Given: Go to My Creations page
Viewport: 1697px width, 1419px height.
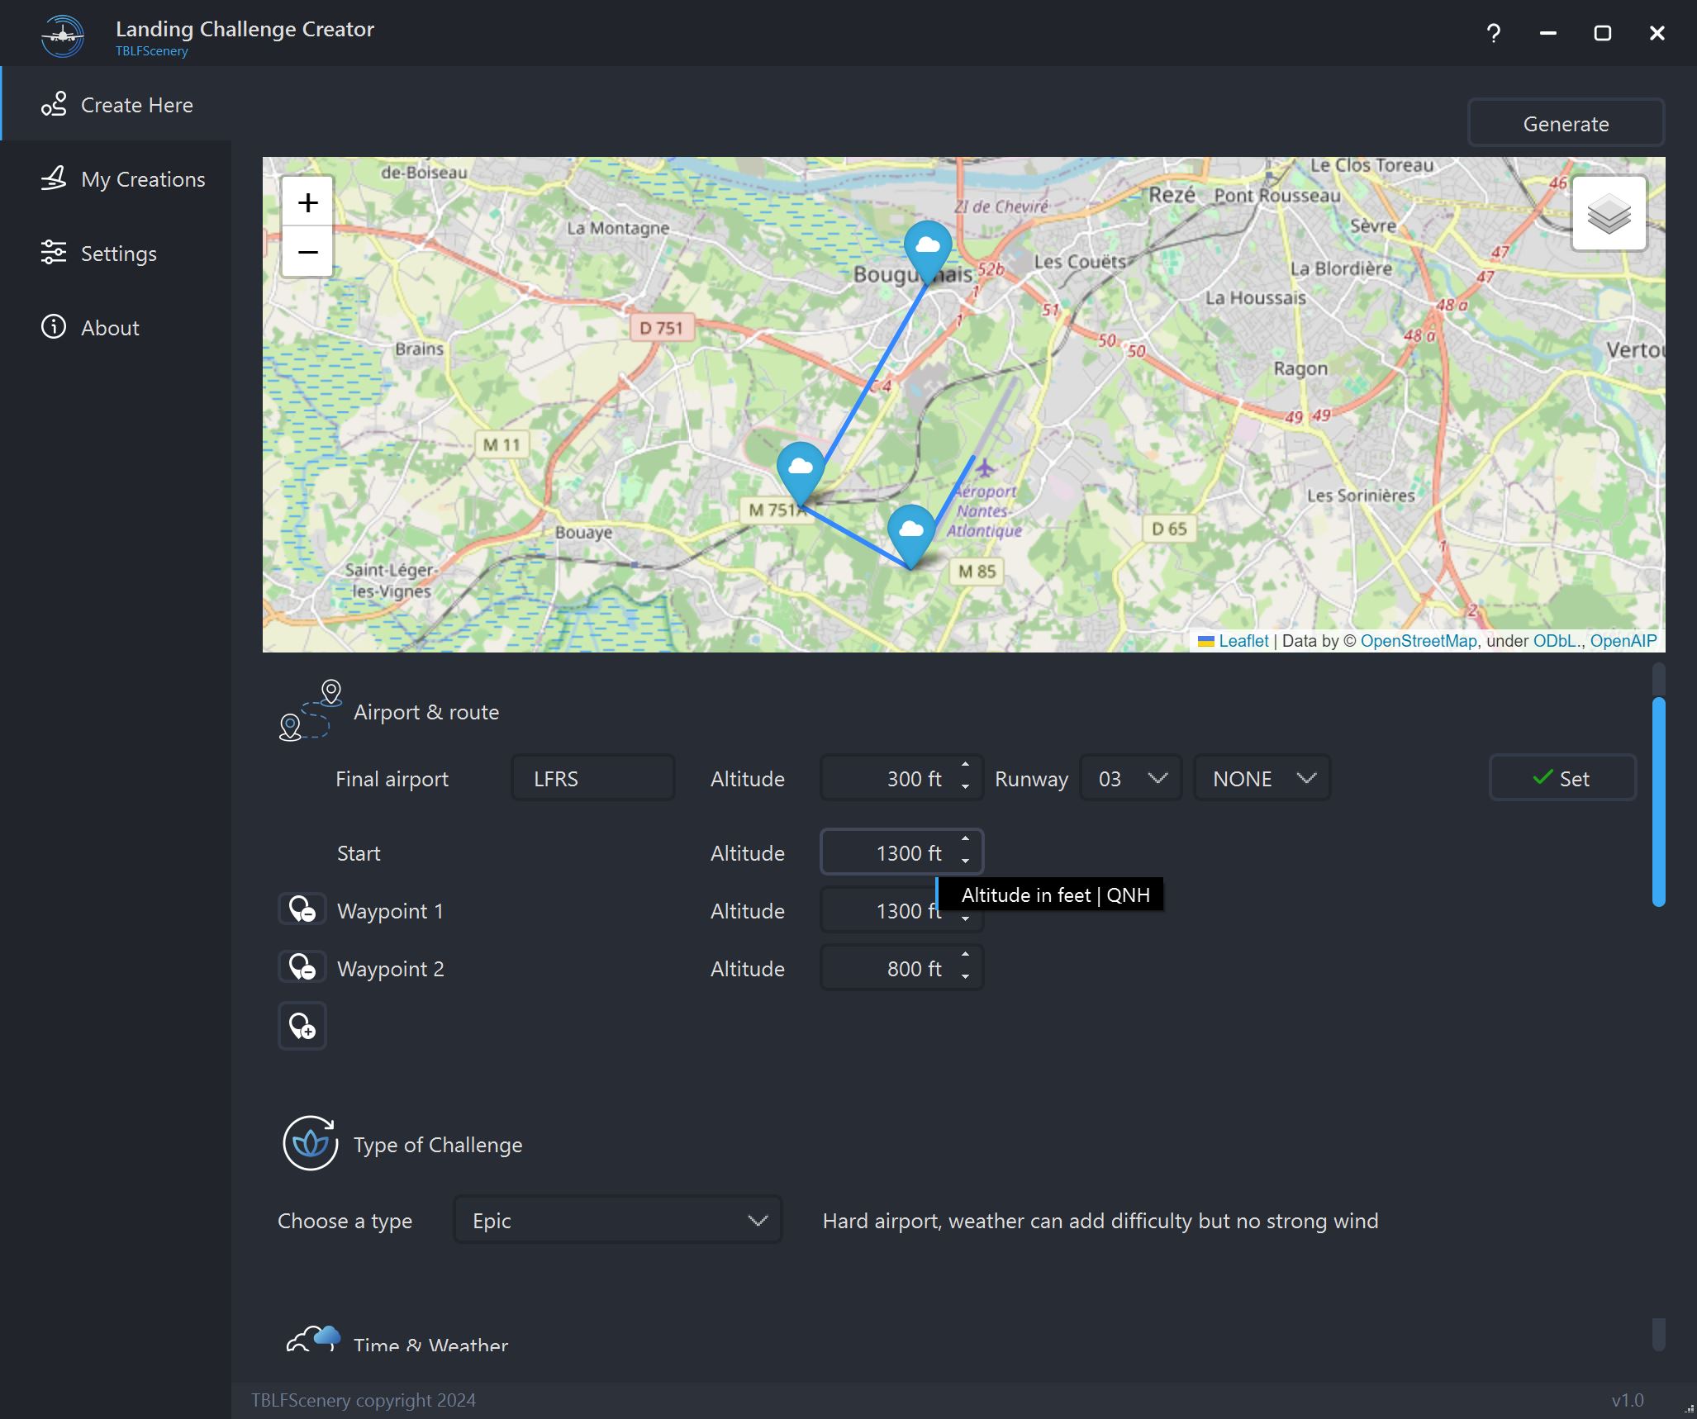Looking at the screenshot, I should (x=142, y=179).
